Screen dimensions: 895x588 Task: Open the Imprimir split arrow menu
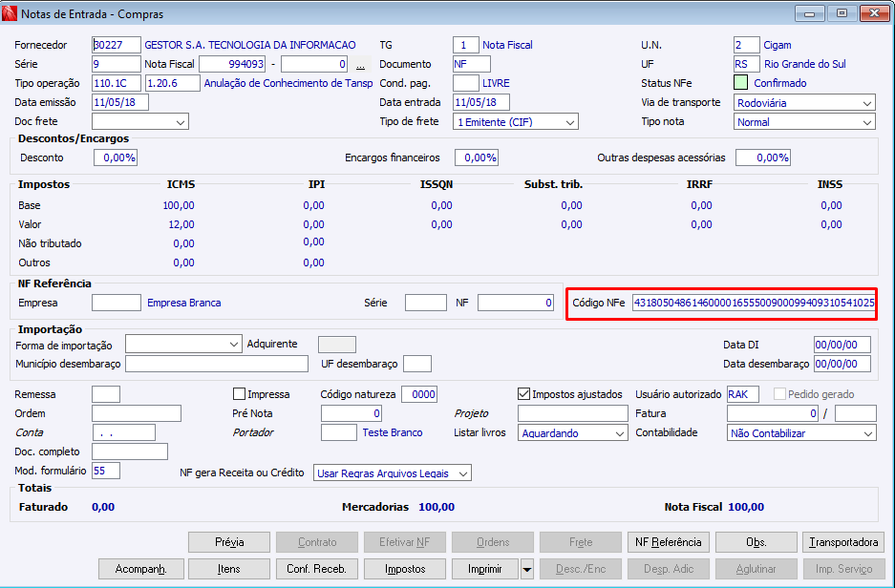pyautogui.click(x=527, y=569)
